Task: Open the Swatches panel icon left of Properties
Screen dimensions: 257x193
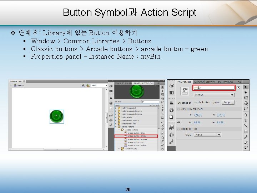Action: click(x=171, y=93)
